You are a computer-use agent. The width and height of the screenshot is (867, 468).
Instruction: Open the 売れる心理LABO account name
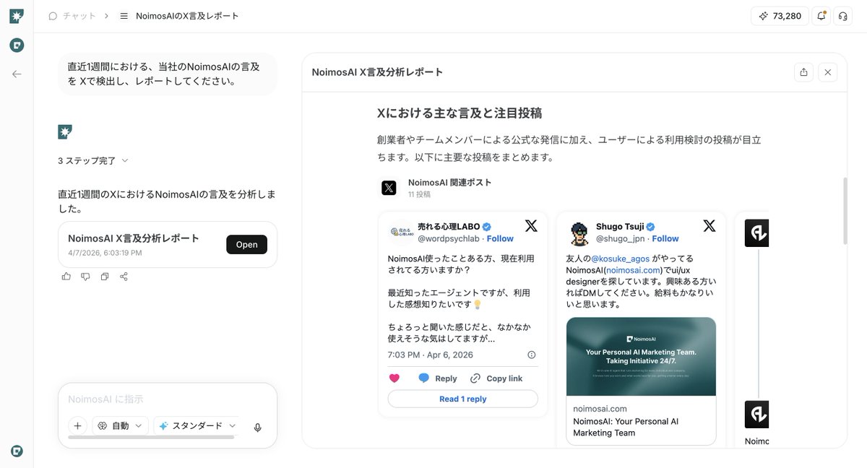tap(449, 226)
